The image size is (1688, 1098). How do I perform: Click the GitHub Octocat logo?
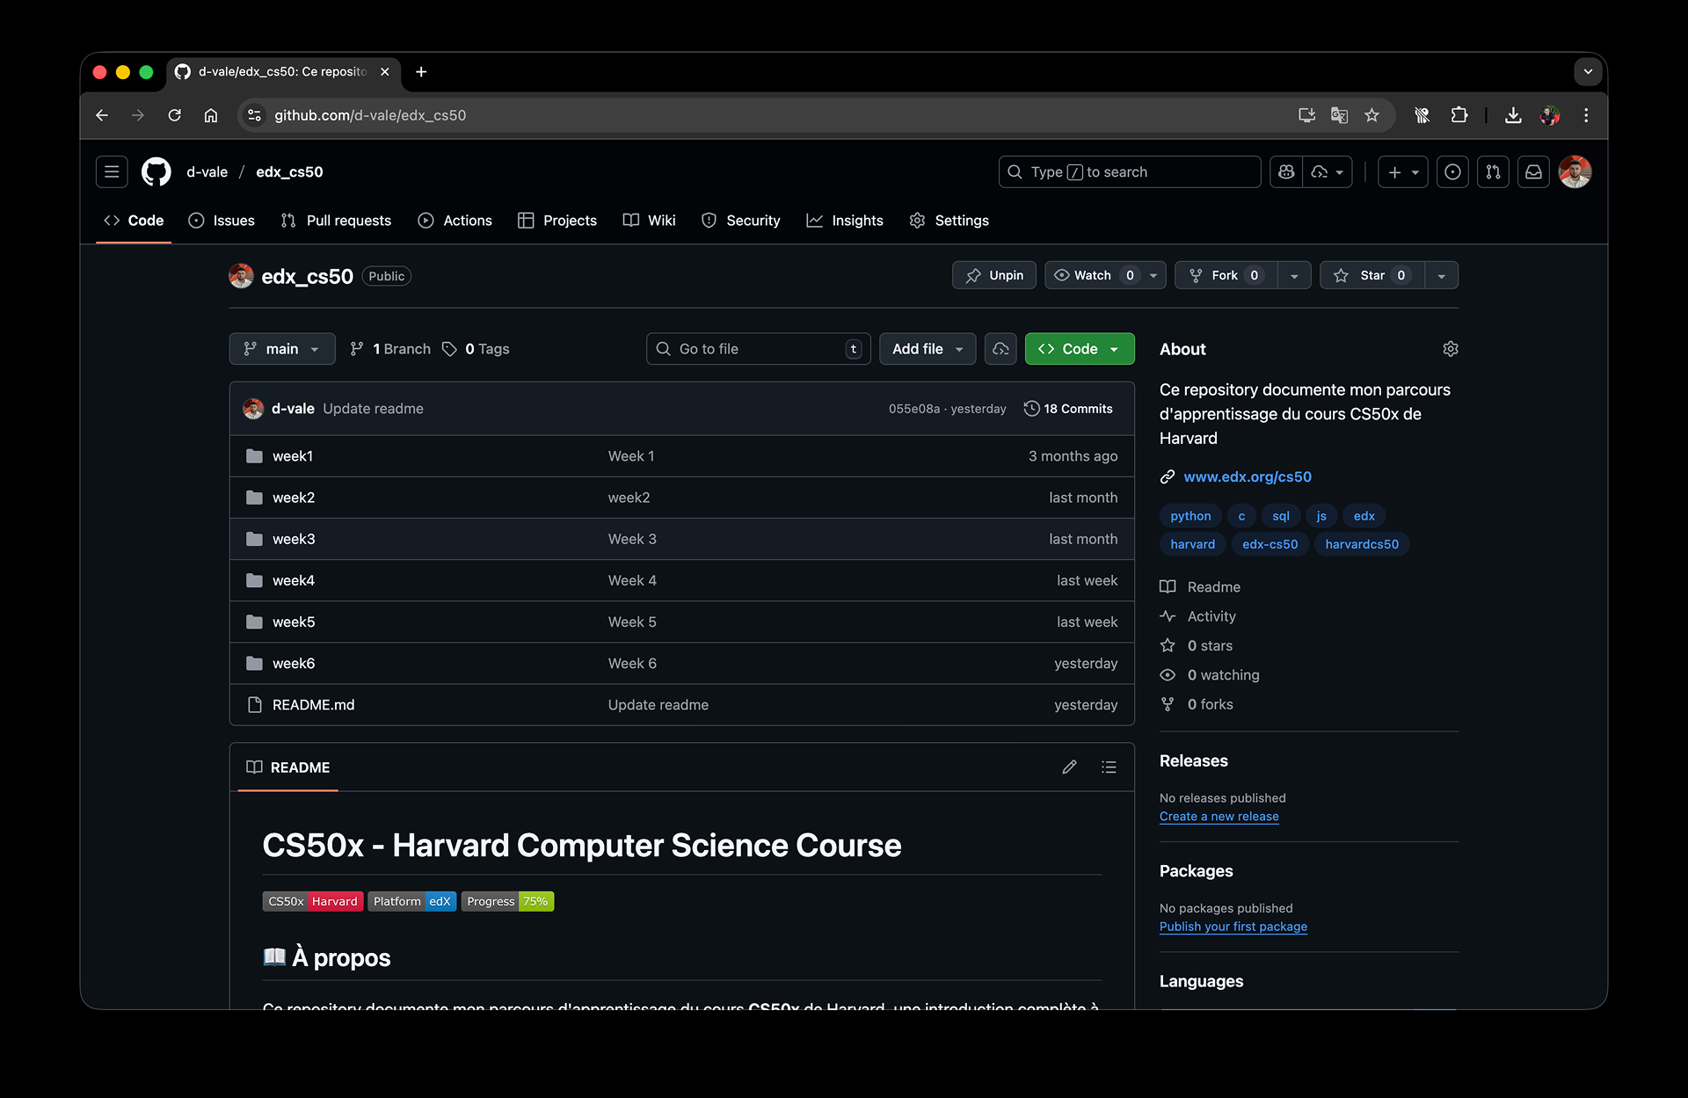tap(156, 172)
